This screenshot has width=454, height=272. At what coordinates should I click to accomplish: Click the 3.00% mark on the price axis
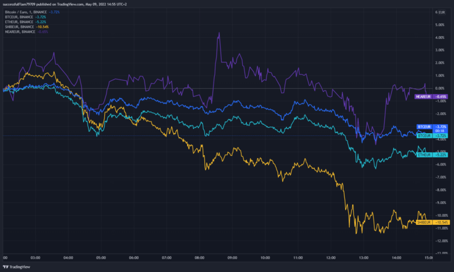(439, 50)
